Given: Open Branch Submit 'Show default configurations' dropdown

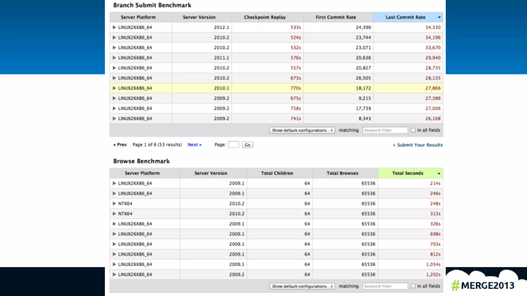Looking at the screenshot, I should [302, 130].
